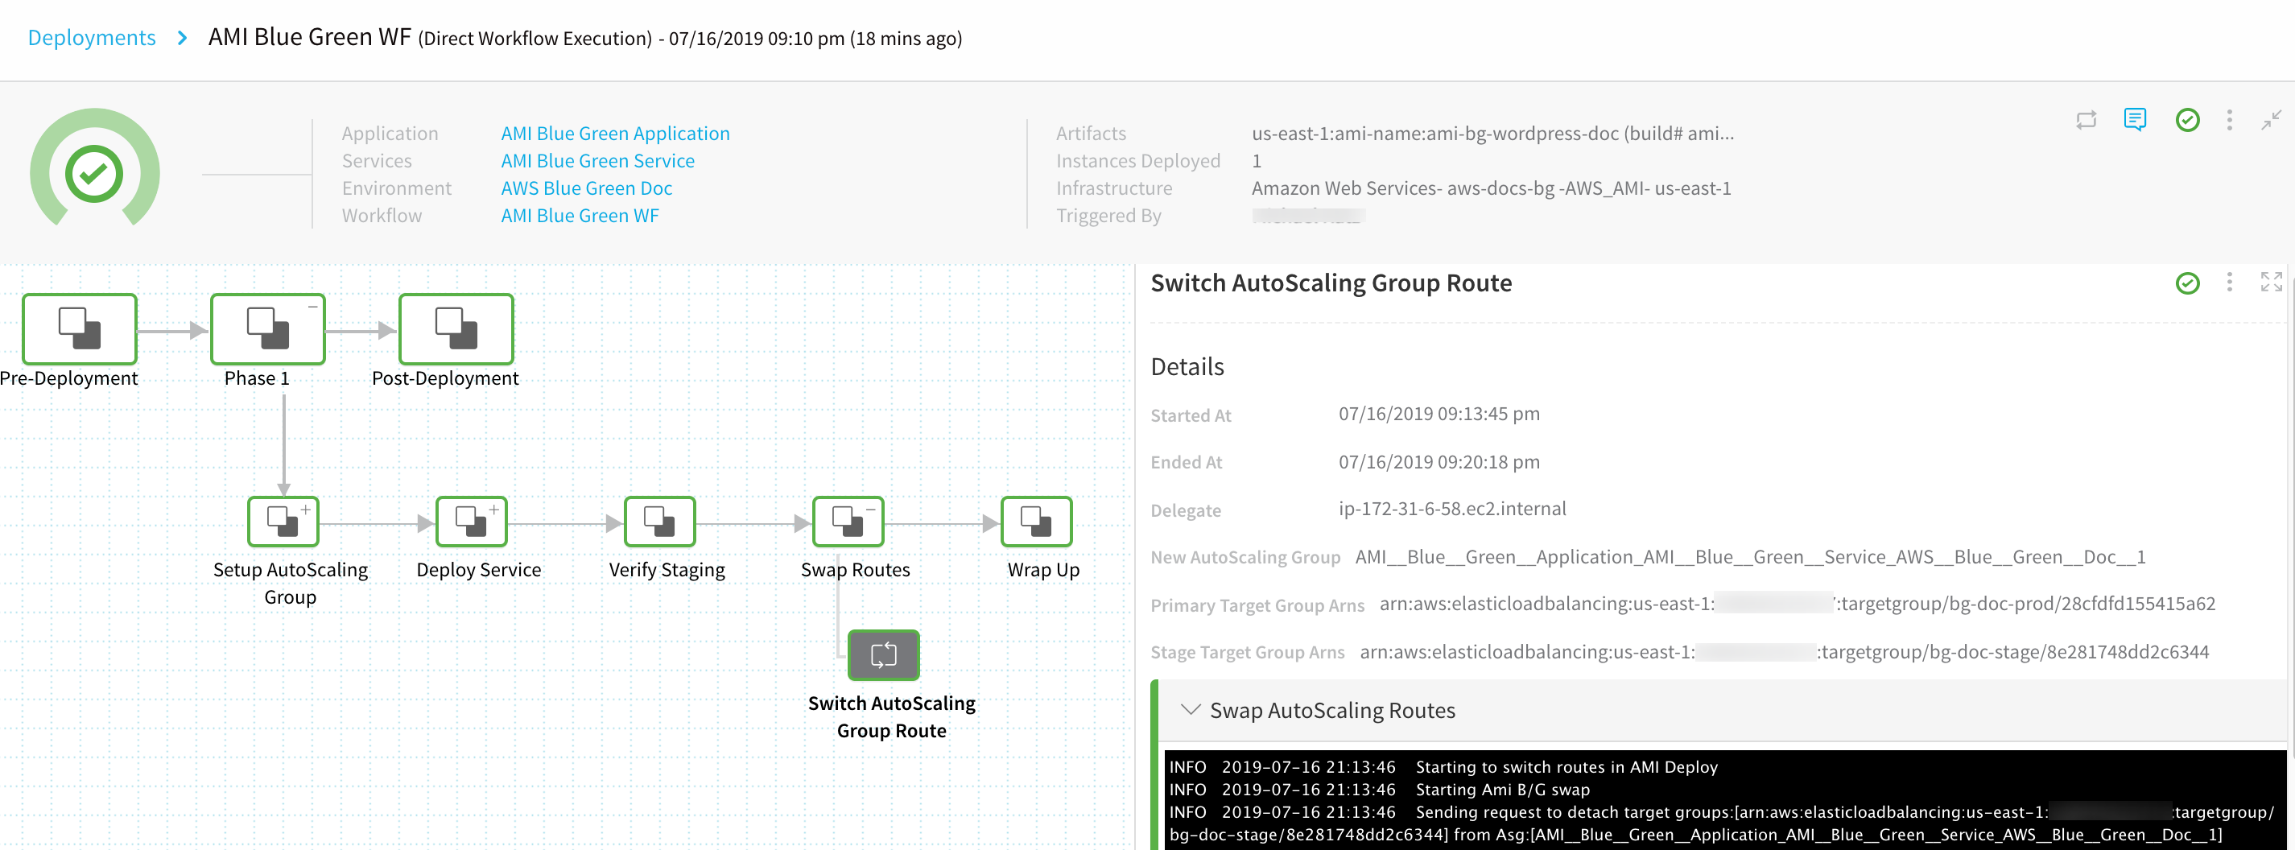2295x850 pixels.
Task: Select the Swap Routes step node
Action: click(x=848, y=522)
